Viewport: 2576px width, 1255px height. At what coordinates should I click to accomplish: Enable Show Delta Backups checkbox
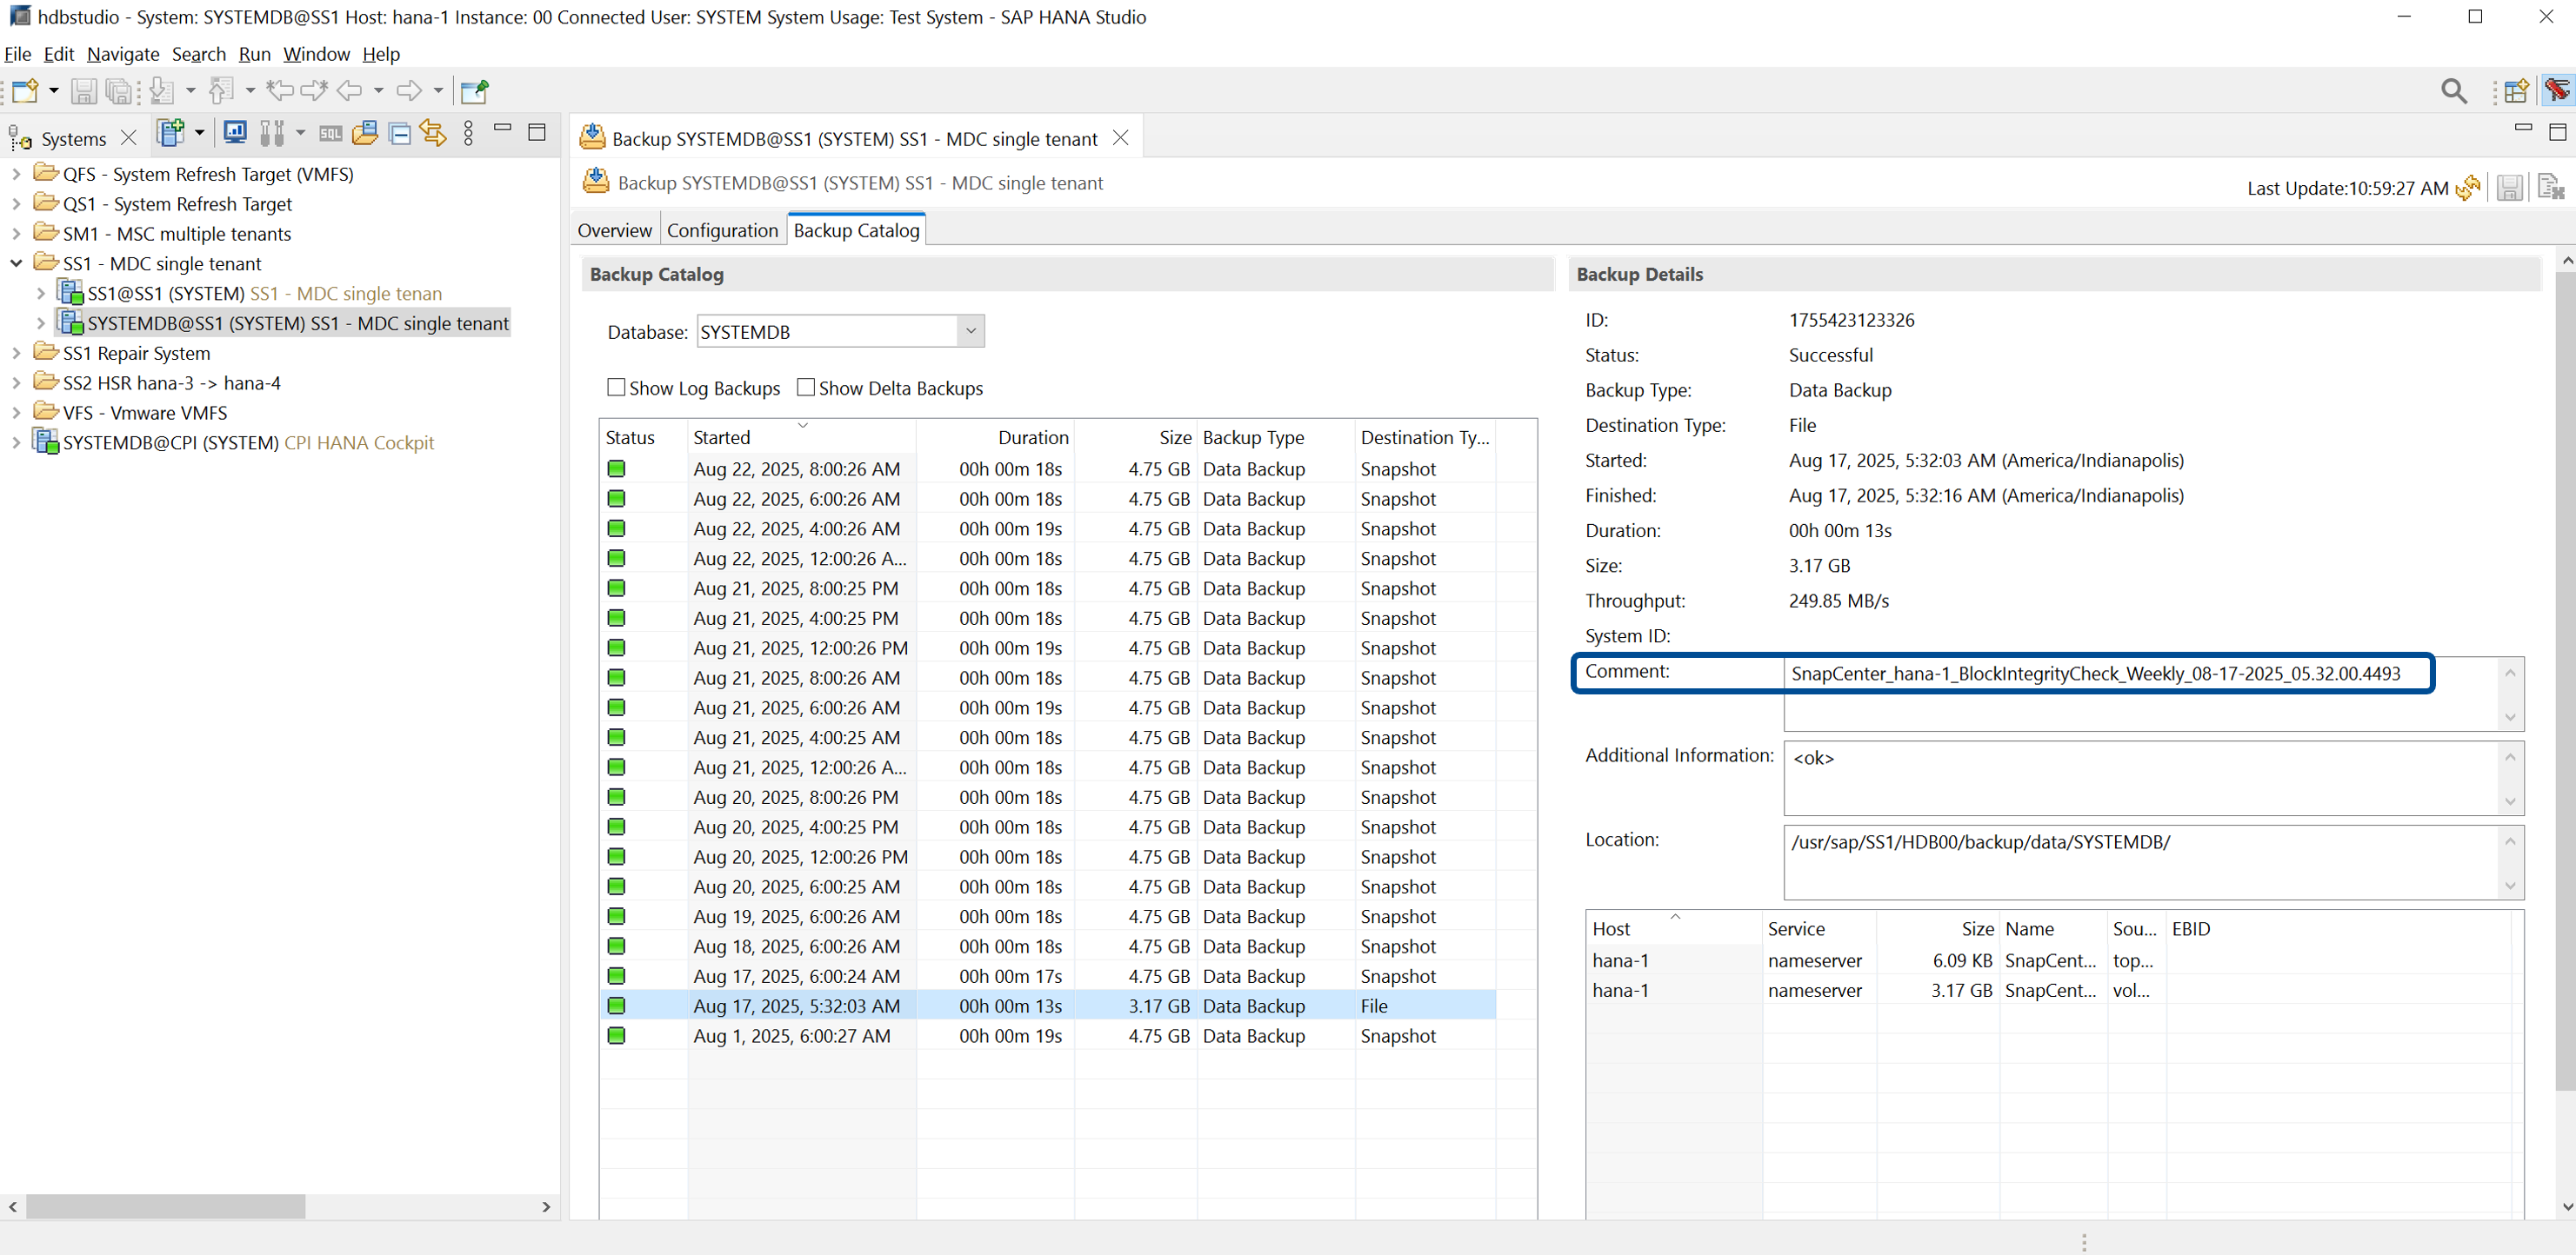coord(806,388)
